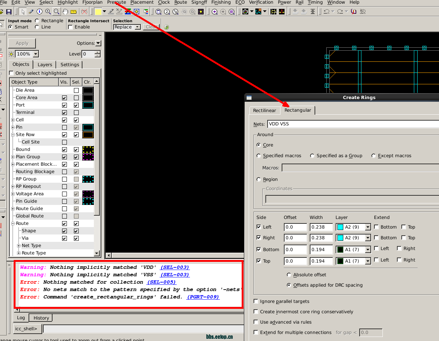Open the first SEL-003 link for VDD warning
Screen dimensions: 439x341
coord(175,267)
